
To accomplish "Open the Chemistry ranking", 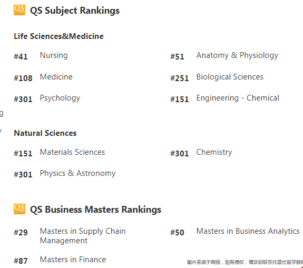I will coord(214,152).
